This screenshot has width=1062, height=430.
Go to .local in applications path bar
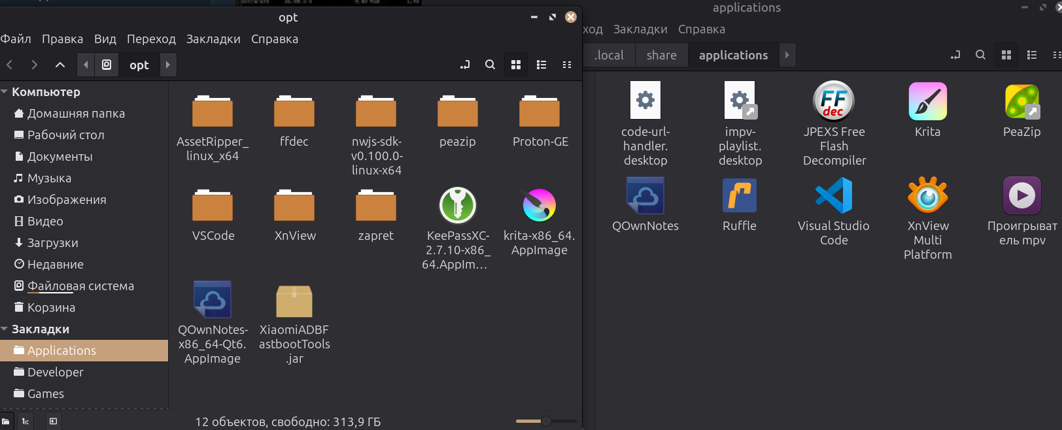pyautogui.click(x=609, y=55)
